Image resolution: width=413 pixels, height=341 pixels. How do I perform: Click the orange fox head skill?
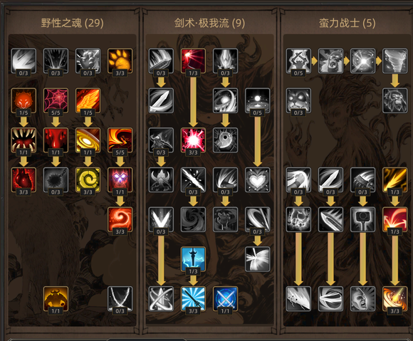(x=23, y=100)
